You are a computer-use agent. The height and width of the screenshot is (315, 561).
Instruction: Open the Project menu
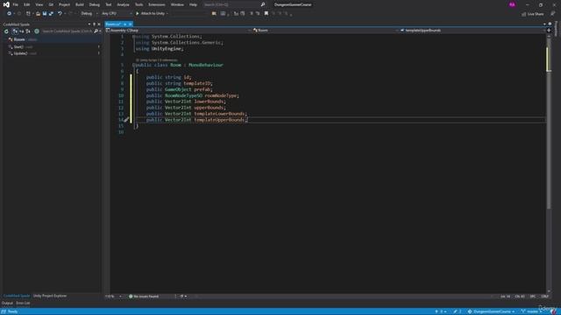[64, 4]
